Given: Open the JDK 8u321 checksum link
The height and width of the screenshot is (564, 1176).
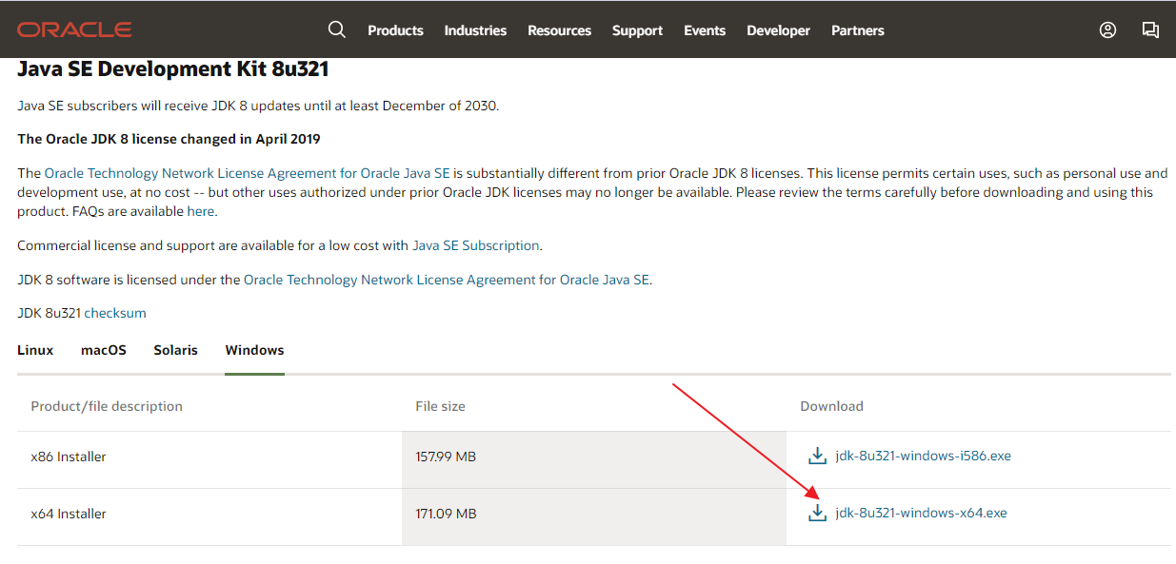Looking at the screenshot, I should [x=115, y=313].
